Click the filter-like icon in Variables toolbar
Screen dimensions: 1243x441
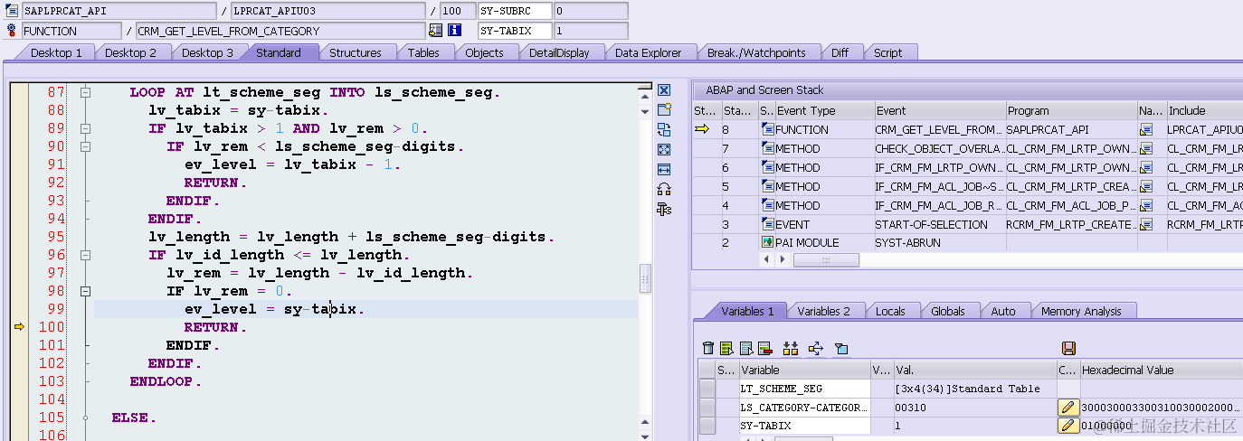(840, 348)
